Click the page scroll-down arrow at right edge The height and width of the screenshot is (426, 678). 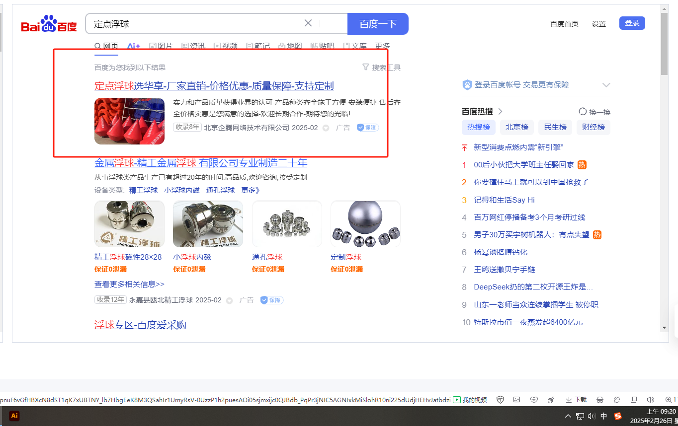tap(664, 328)
